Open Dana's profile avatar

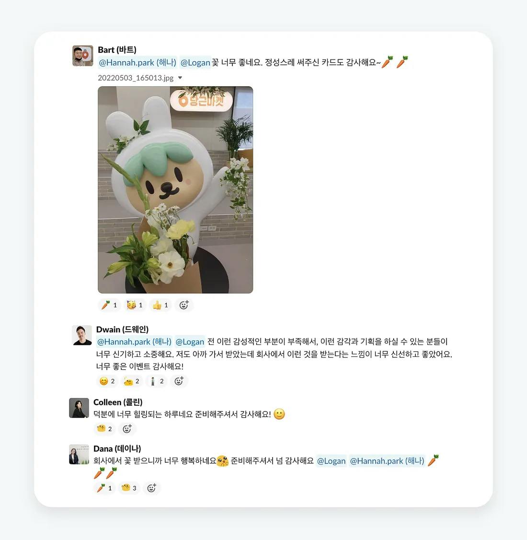coord(79,454)
